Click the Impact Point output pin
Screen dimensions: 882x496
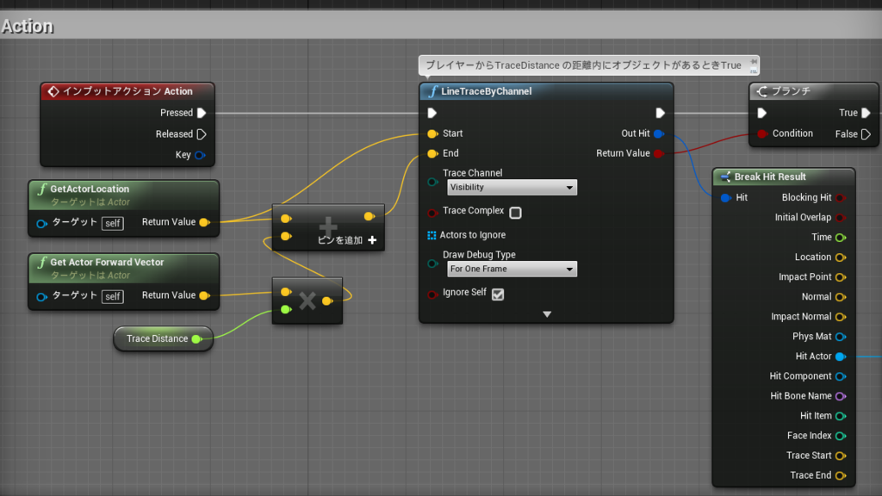click(x=841, y=277)
